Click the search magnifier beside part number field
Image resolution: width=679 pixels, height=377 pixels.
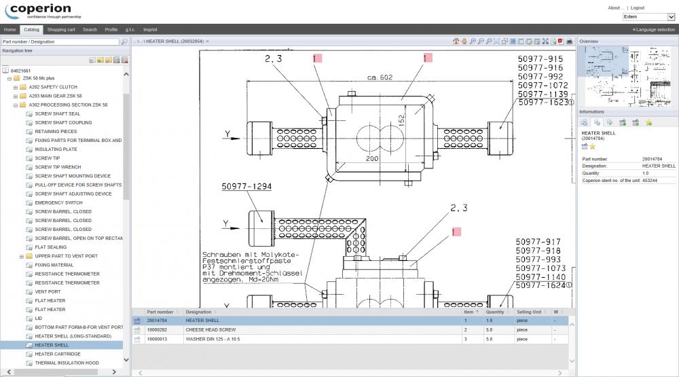point(124,42)
